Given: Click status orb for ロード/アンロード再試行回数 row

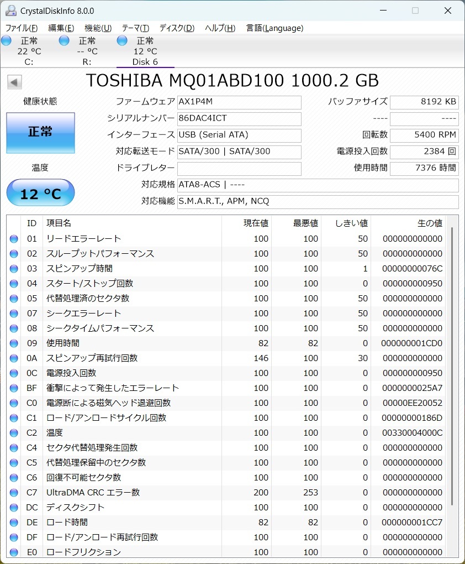Looking at the screenshot, I should pyautogui.click(x=14, y=537).
